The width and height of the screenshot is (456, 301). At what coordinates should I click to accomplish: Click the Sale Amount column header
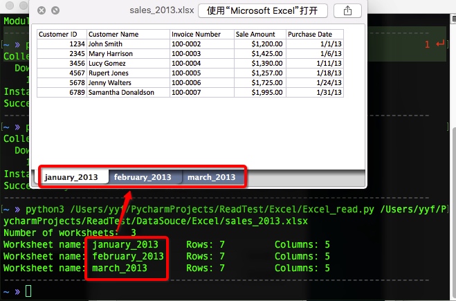259,34
